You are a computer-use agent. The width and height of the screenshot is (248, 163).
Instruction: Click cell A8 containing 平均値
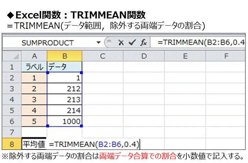pyautogui.click(x=34, y=144)
